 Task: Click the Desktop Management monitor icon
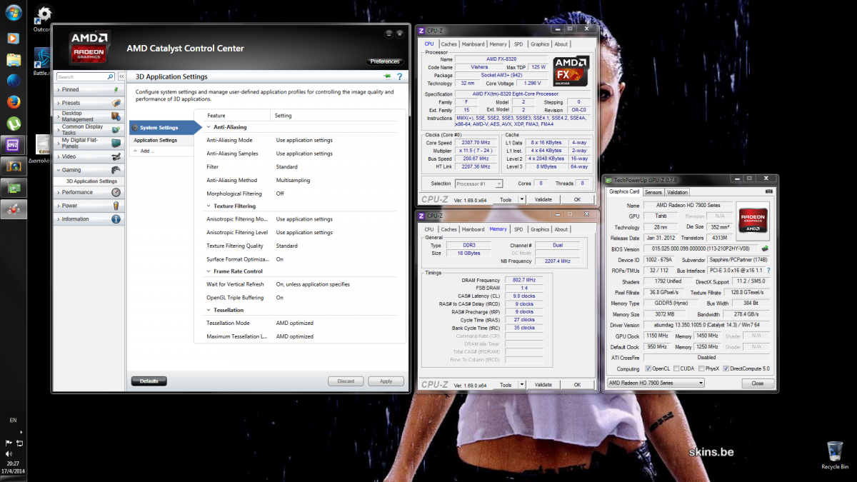pyautogui.click(x=116, y=116)
